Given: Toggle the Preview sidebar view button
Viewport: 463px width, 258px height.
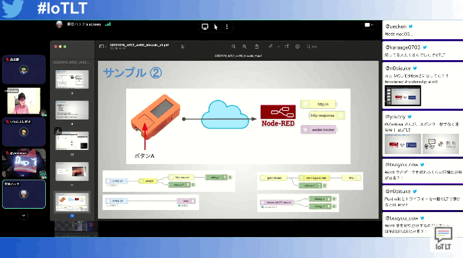Looking at the screenshot, I should tap(101, 47).
